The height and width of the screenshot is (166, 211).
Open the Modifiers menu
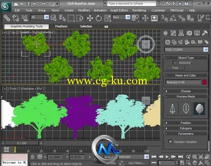[84, 10]
